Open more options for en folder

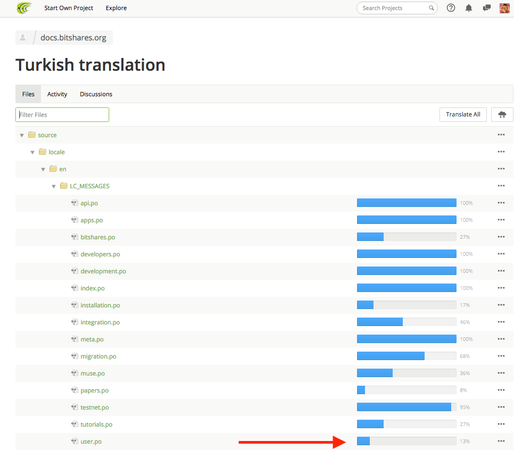click(501, 169)
